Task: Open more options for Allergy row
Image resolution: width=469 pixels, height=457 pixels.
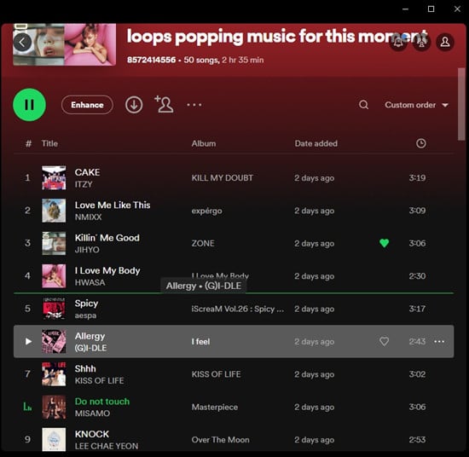Action: (x=439, y=341)
